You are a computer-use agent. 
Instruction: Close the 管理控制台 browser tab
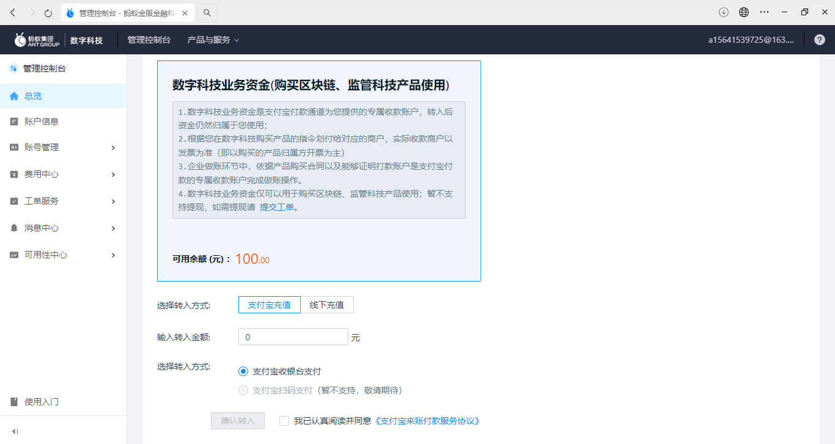click(x=185, y=13)
